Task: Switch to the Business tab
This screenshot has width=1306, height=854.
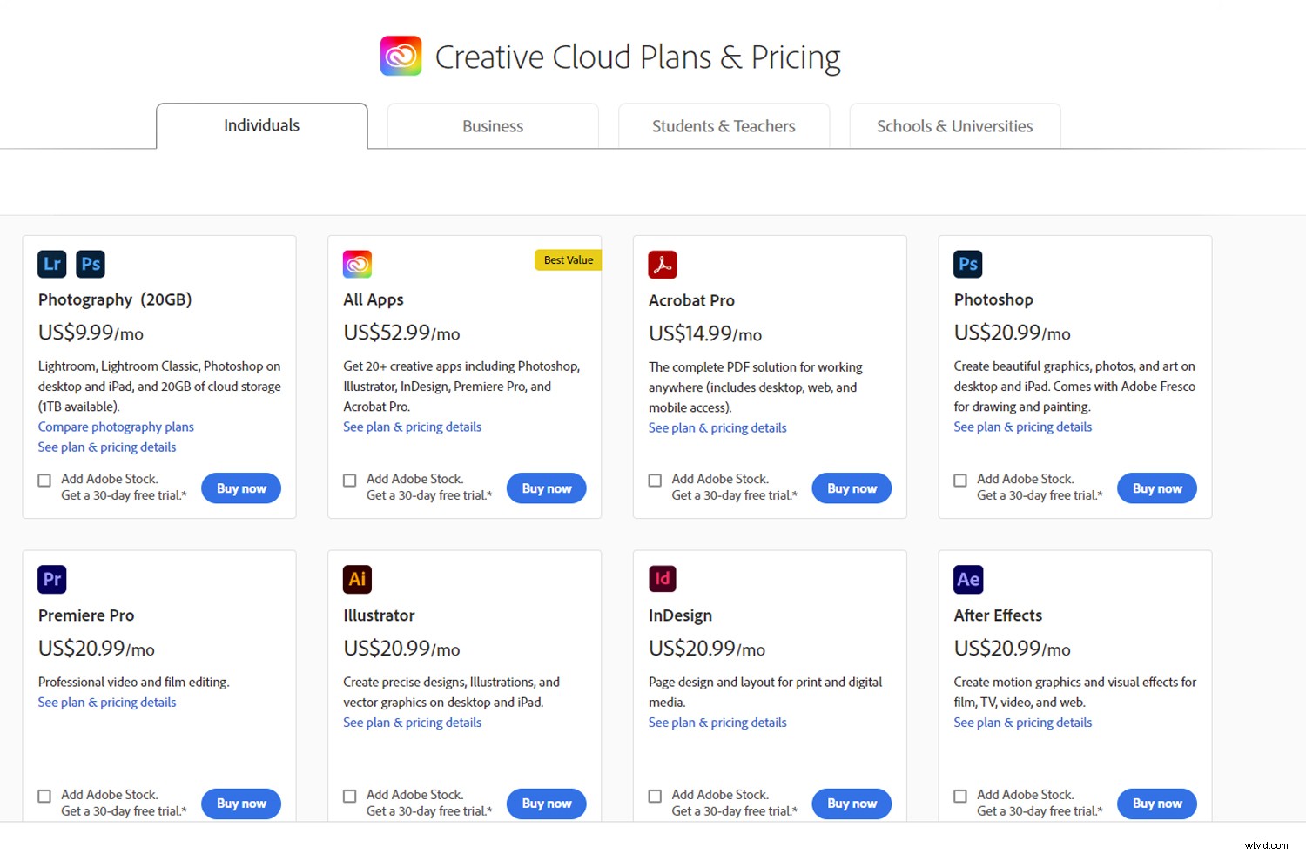Action: [x=493, y=126]
